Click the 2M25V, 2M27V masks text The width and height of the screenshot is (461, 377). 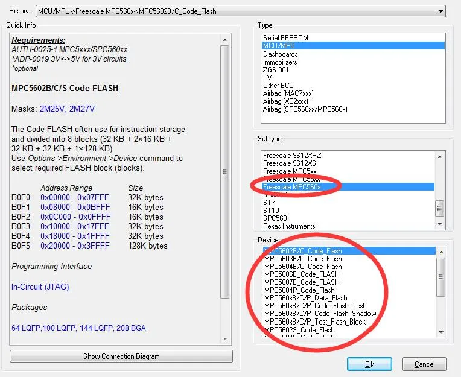(67, 109)
